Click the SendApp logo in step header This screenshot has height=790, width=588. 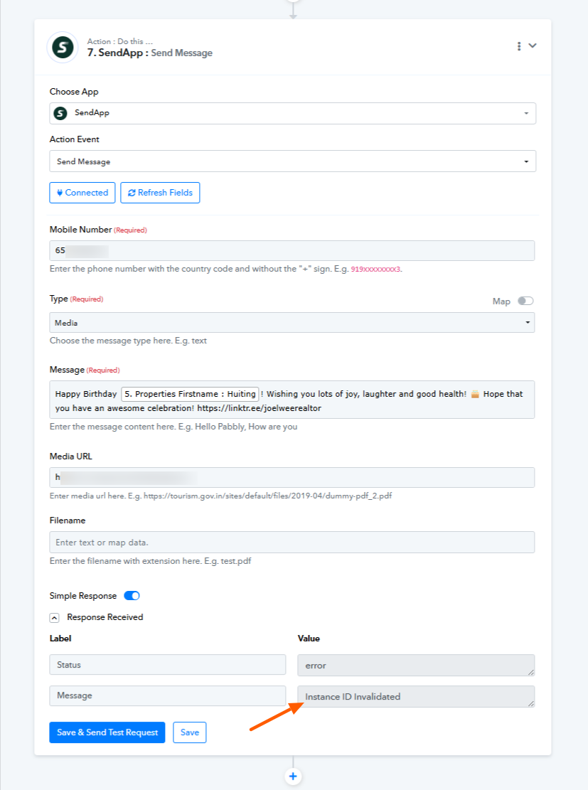tap(63, 48)
